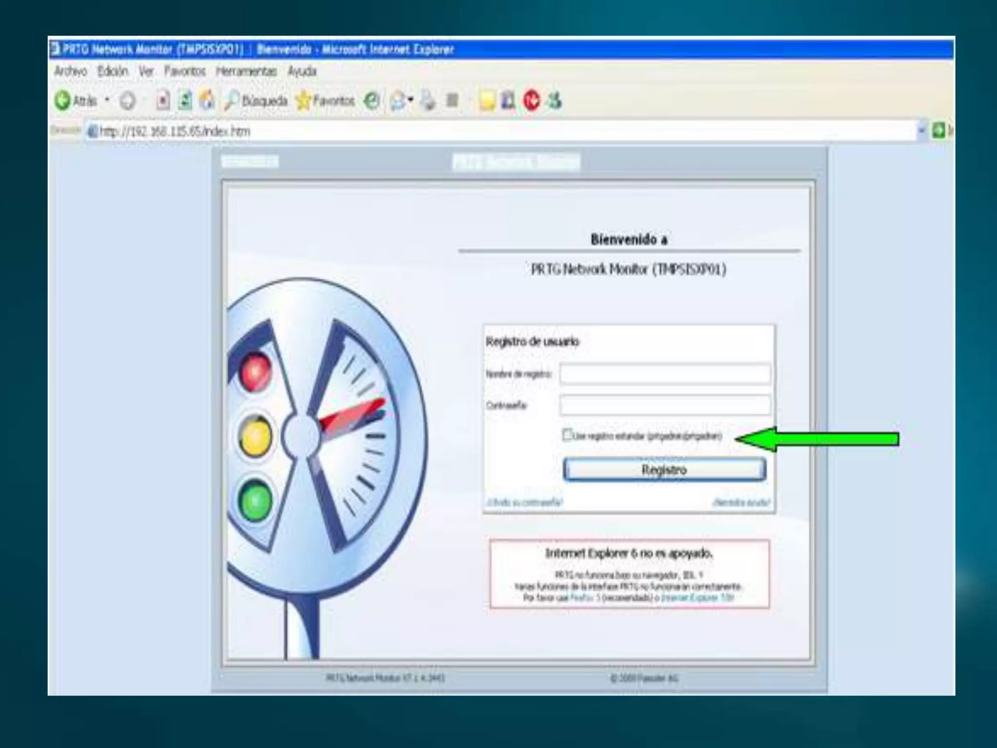The image size is (997, 748).
Task: Click the Contraseña password field
Action: (x=665, y=405)
